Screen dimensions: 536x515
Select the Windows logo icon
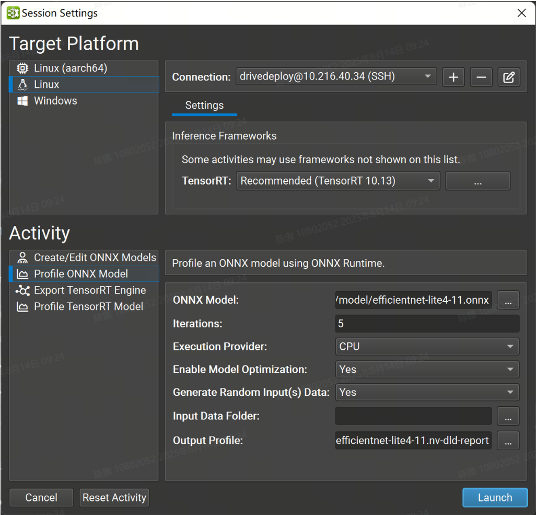tap(22, 101)
